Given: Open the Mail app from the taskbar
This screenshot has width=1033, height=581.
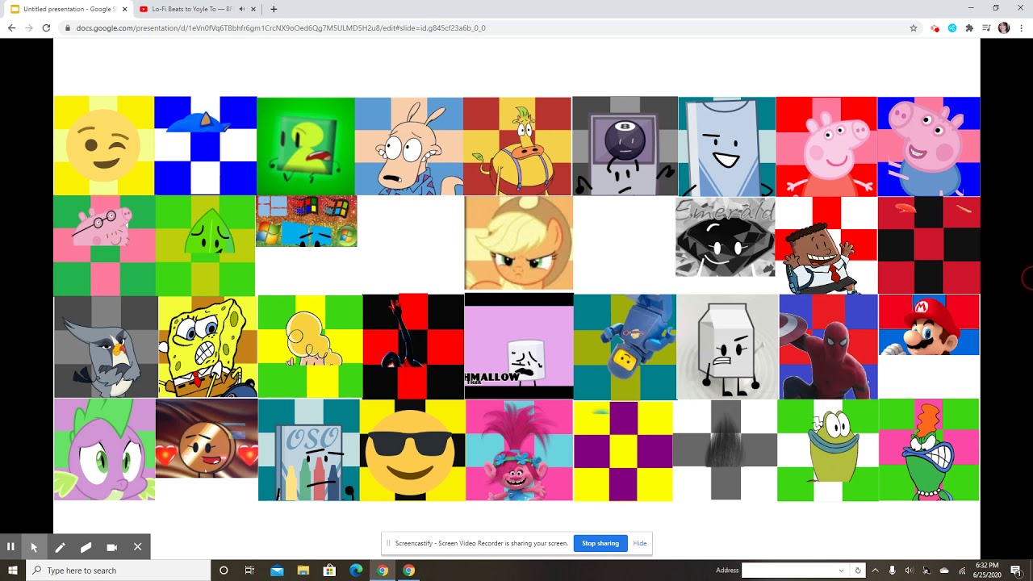Looking at the screenshot, I should click(x=277, y=571).
